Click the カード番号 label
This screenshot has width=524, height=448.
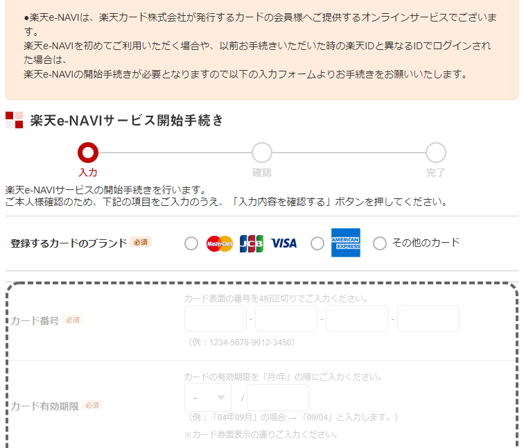pyautogui.click(x=35, y=320)
